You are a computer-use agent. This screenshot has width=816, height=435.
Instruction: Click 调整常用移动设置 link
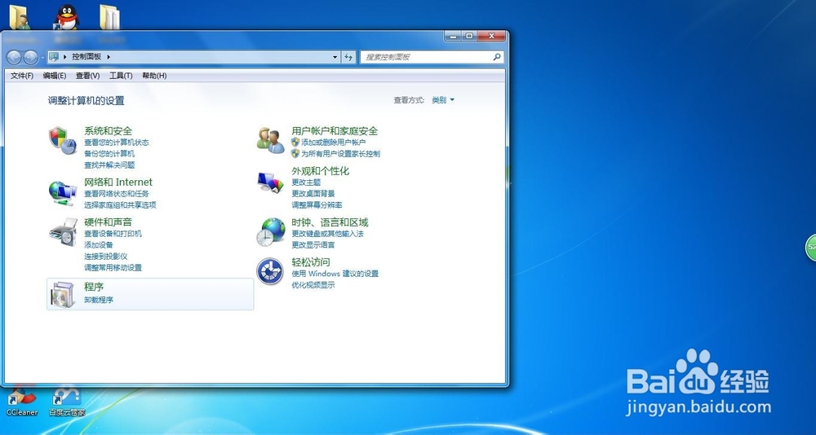pyautogui.click(x=113, y=268)
